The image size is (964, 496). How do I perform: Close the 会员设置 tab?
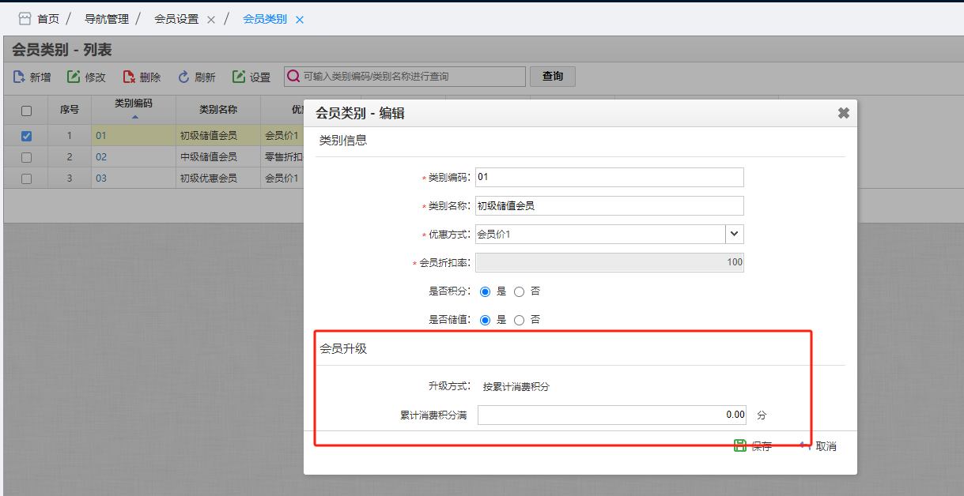coord(211,20)
